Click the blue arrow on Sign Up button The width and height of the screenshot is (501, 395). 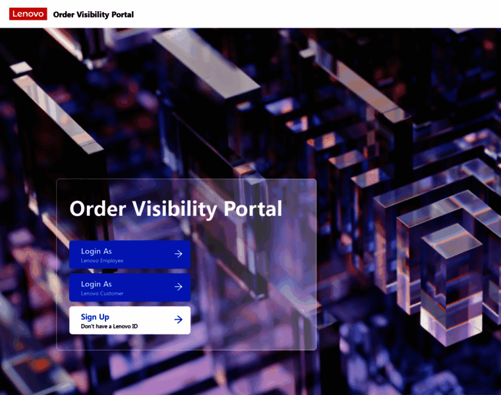pos(178,319)
